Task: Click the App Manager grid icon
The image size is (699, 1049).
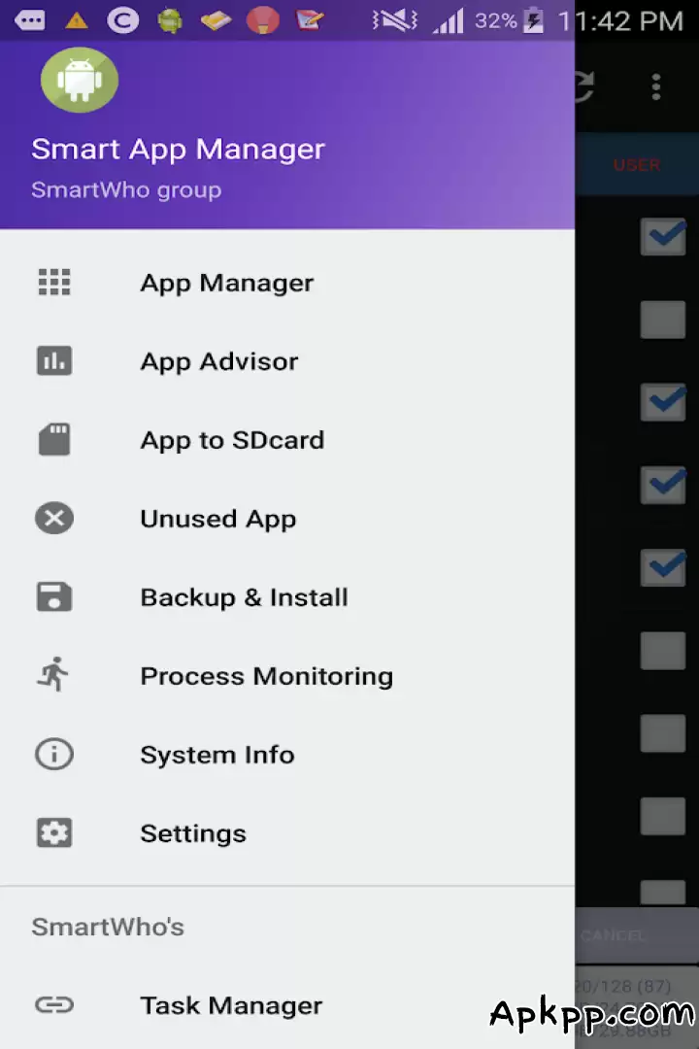Action: tap(54, 282)
